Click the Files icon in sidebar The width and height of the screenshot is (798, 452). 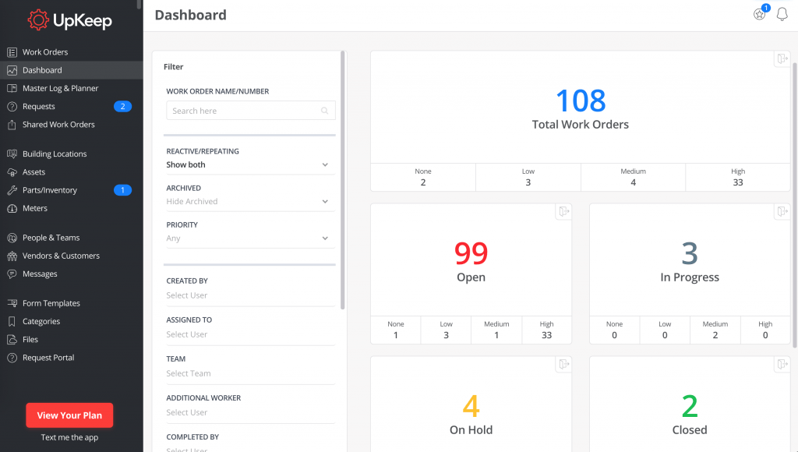click(12, 340)
